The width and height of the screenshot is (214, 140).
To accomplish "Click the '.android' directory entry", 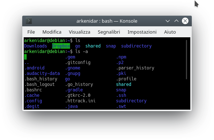I will click(34, 68).
